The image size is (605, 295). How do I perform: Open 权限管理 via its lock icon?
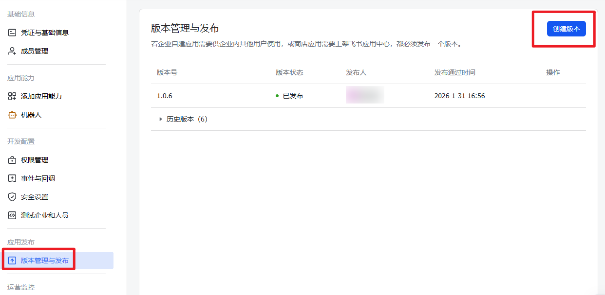12,160
